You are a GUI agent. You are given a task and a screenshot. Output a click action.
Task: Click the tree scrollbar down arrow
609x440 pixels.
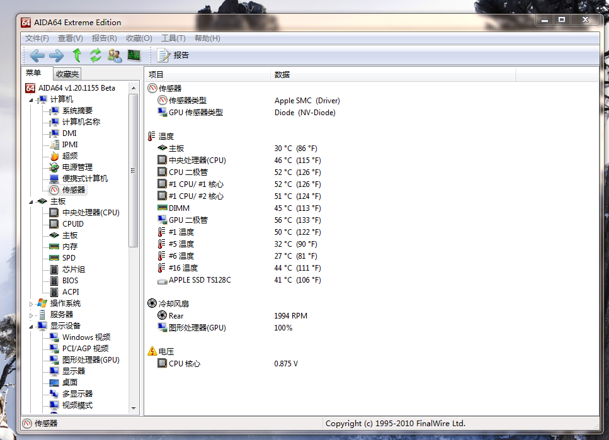pyautogui.click(x=134, y=408)
